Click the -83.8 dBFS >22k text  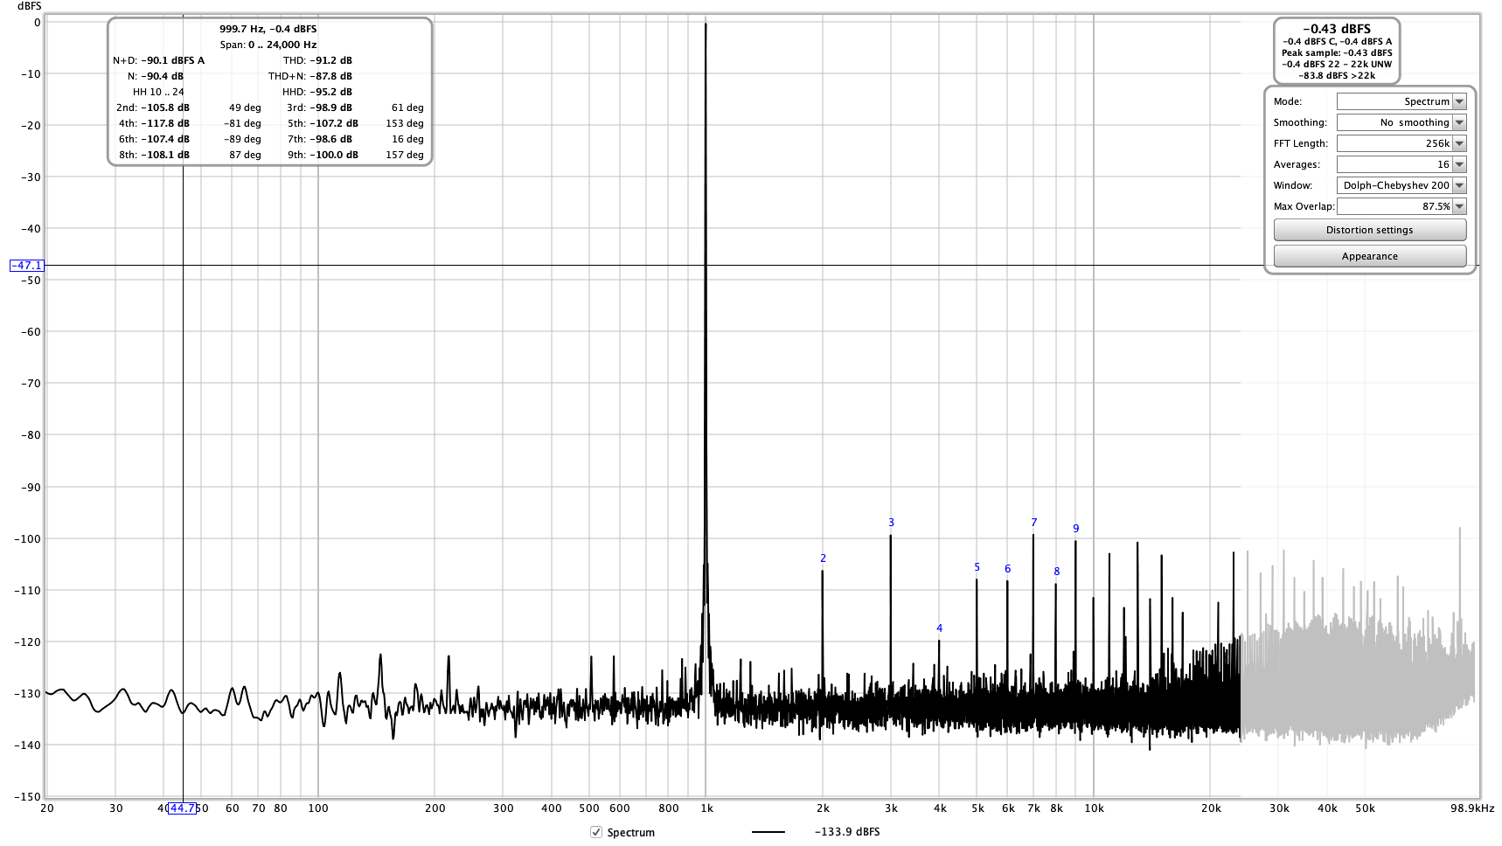(x=1337, y=75)
